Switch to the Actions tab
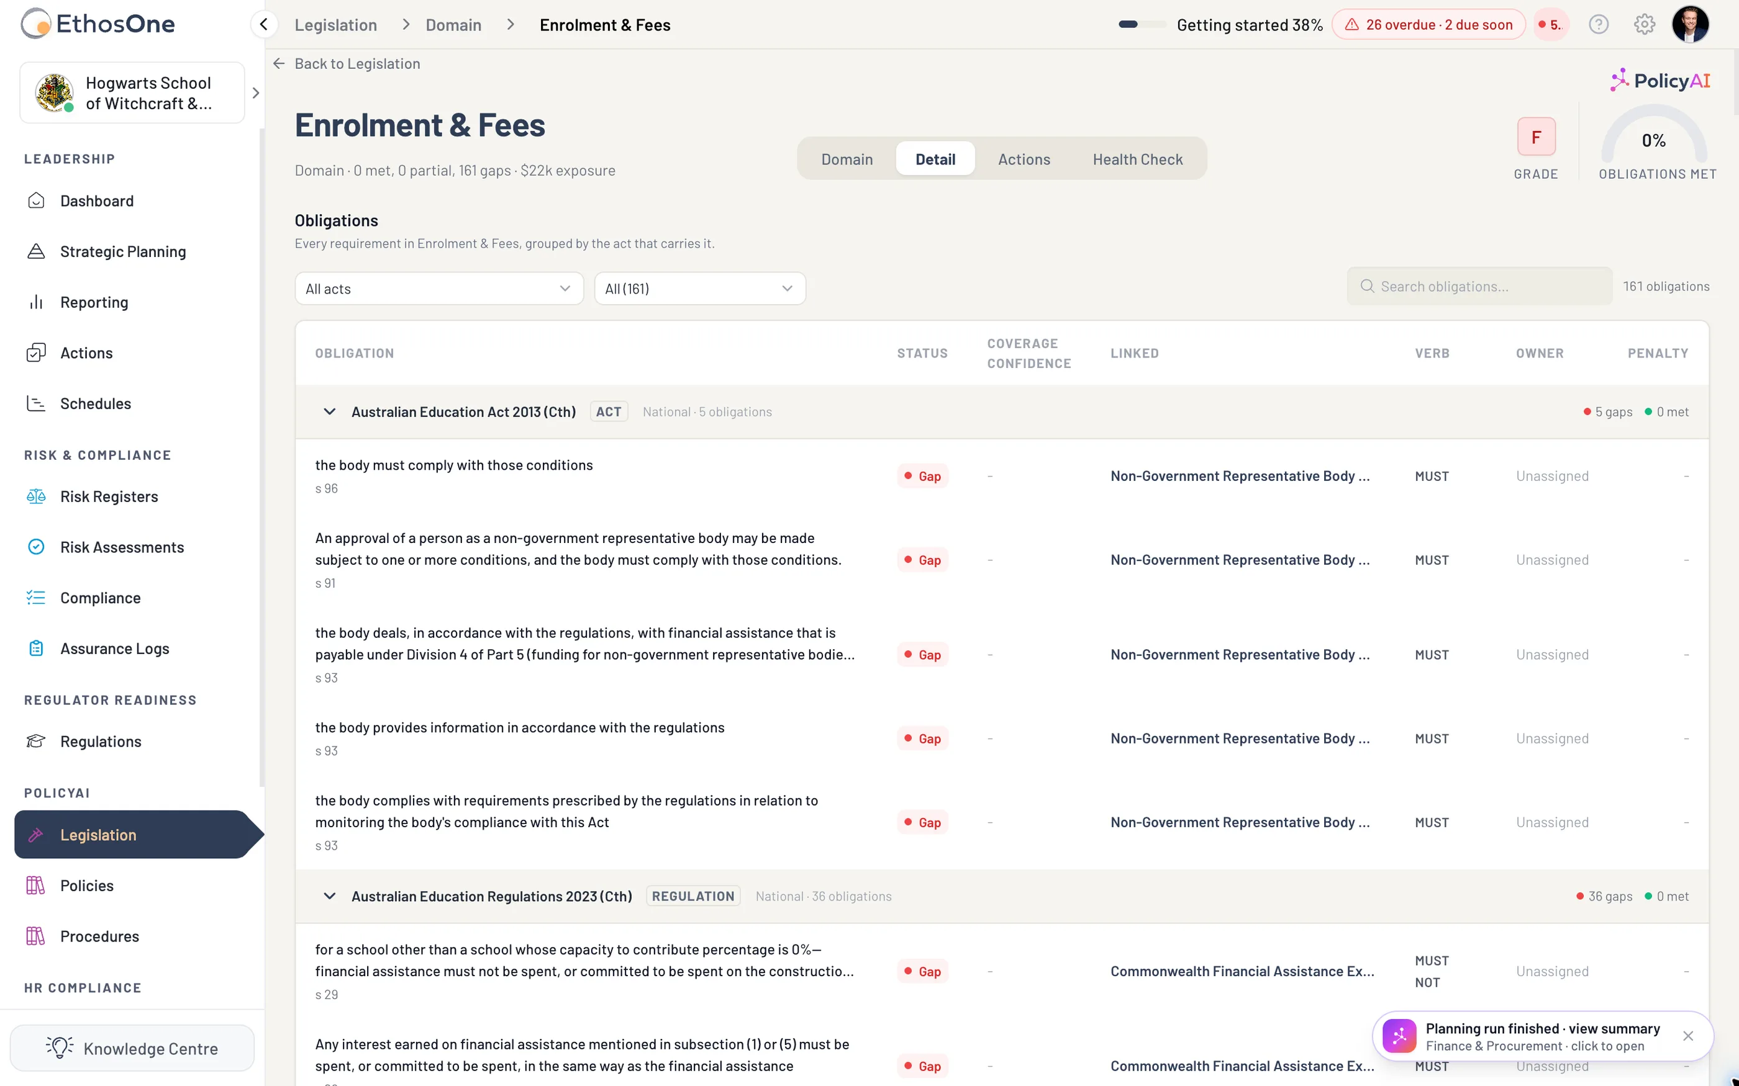The image size is (1739, 1086). tap(1024, 159)
